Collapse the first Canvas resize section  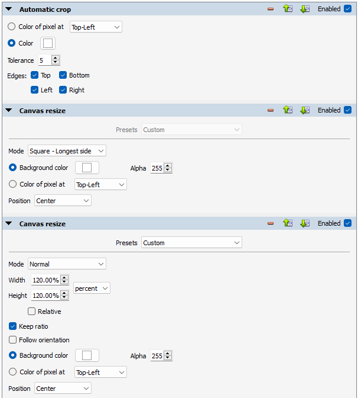click(x=9, y=110)
